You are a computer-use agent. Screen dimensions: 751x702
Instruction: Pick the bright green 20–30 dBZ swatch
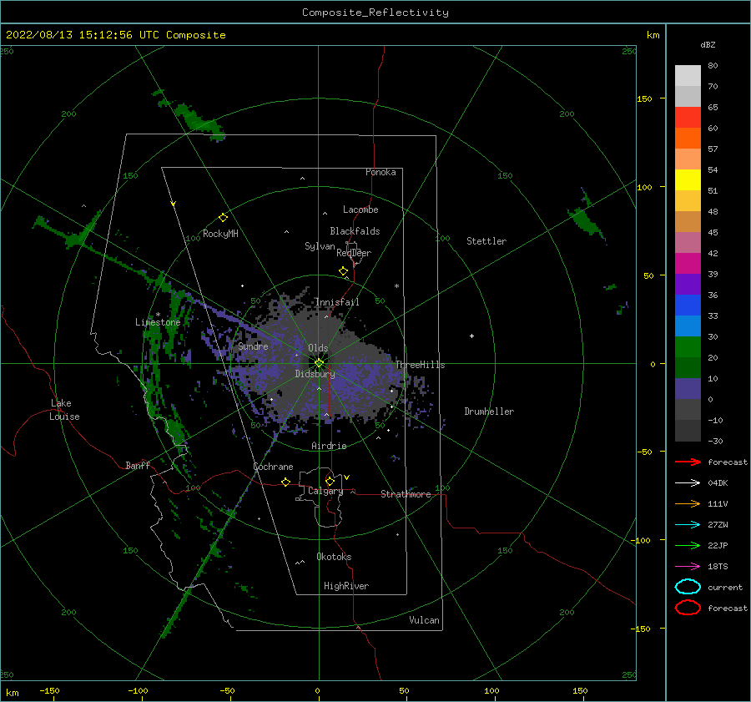coord(688,347)
